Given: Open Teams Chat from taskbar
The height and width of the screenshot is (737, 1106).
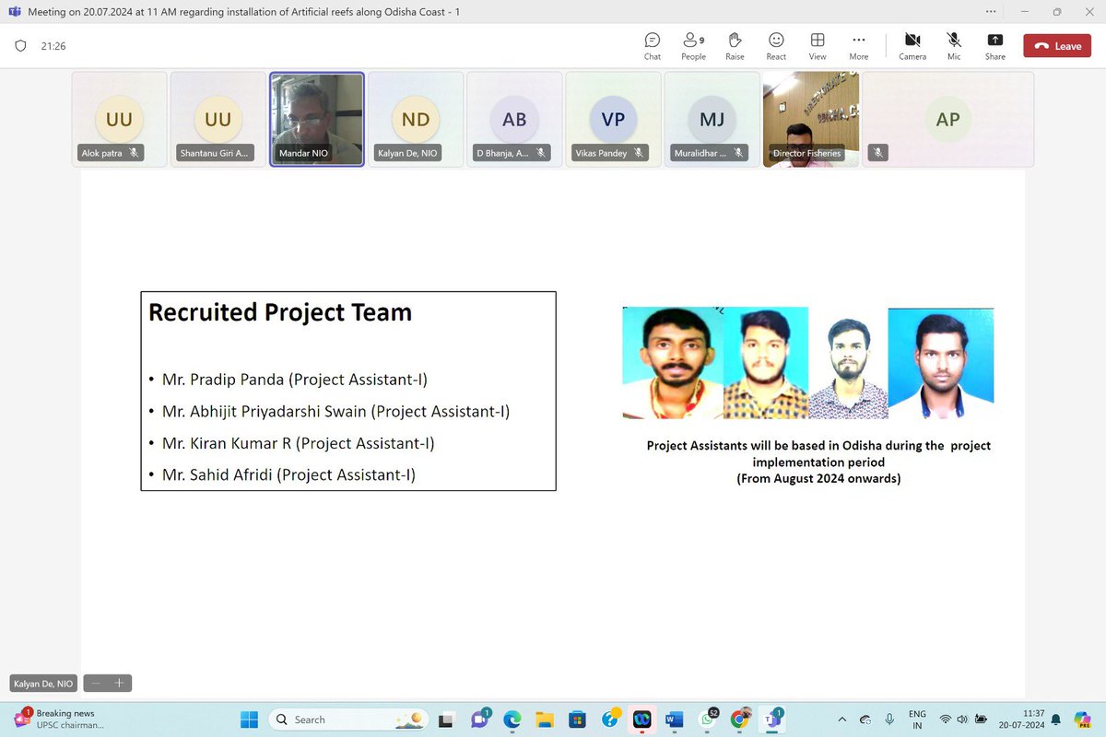Looking at the screenshot, I should pos(479,719).
